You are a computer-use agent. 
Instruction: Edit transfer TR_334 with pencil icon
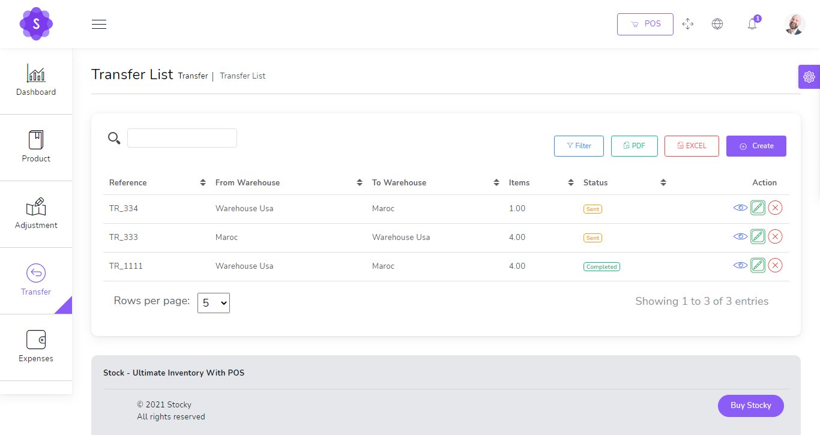point(758,208)
